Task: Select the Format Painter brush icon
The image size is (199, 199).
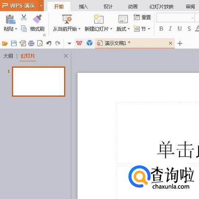Action: [37, 19]
